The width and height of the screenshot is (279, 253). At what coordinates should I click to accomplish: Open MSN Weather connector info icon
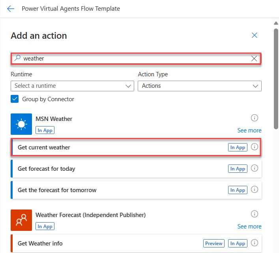pos(255,118)
